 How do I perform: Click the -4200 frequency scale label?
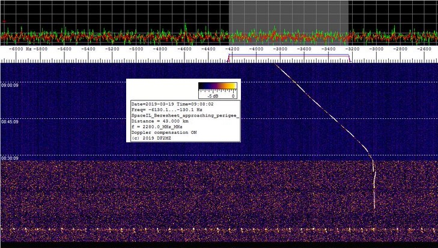tap(233, 49)
